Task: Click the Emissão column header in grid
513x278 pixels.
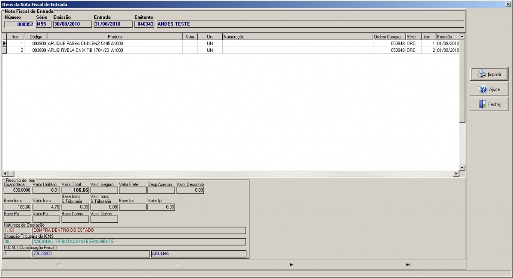Action: point(447,37)
